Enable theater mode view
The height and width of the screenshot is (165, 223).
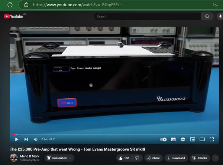pyautogui.click(x=202, y=139)
